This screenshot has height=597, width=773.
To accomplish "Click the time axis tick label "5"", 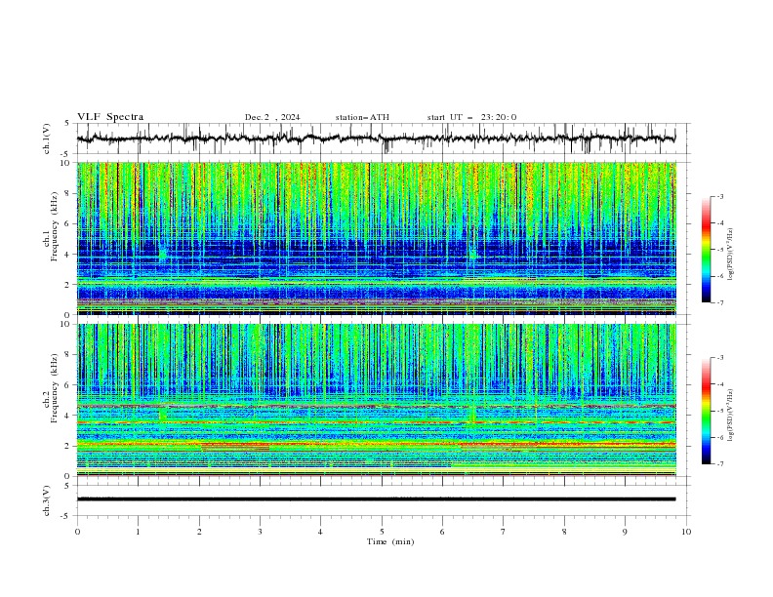I will 382,532.
